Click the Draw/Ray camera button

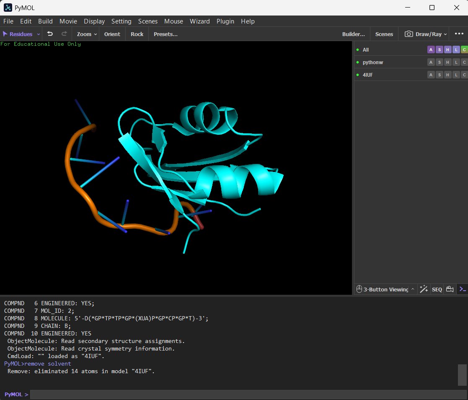tap(425, 34)
